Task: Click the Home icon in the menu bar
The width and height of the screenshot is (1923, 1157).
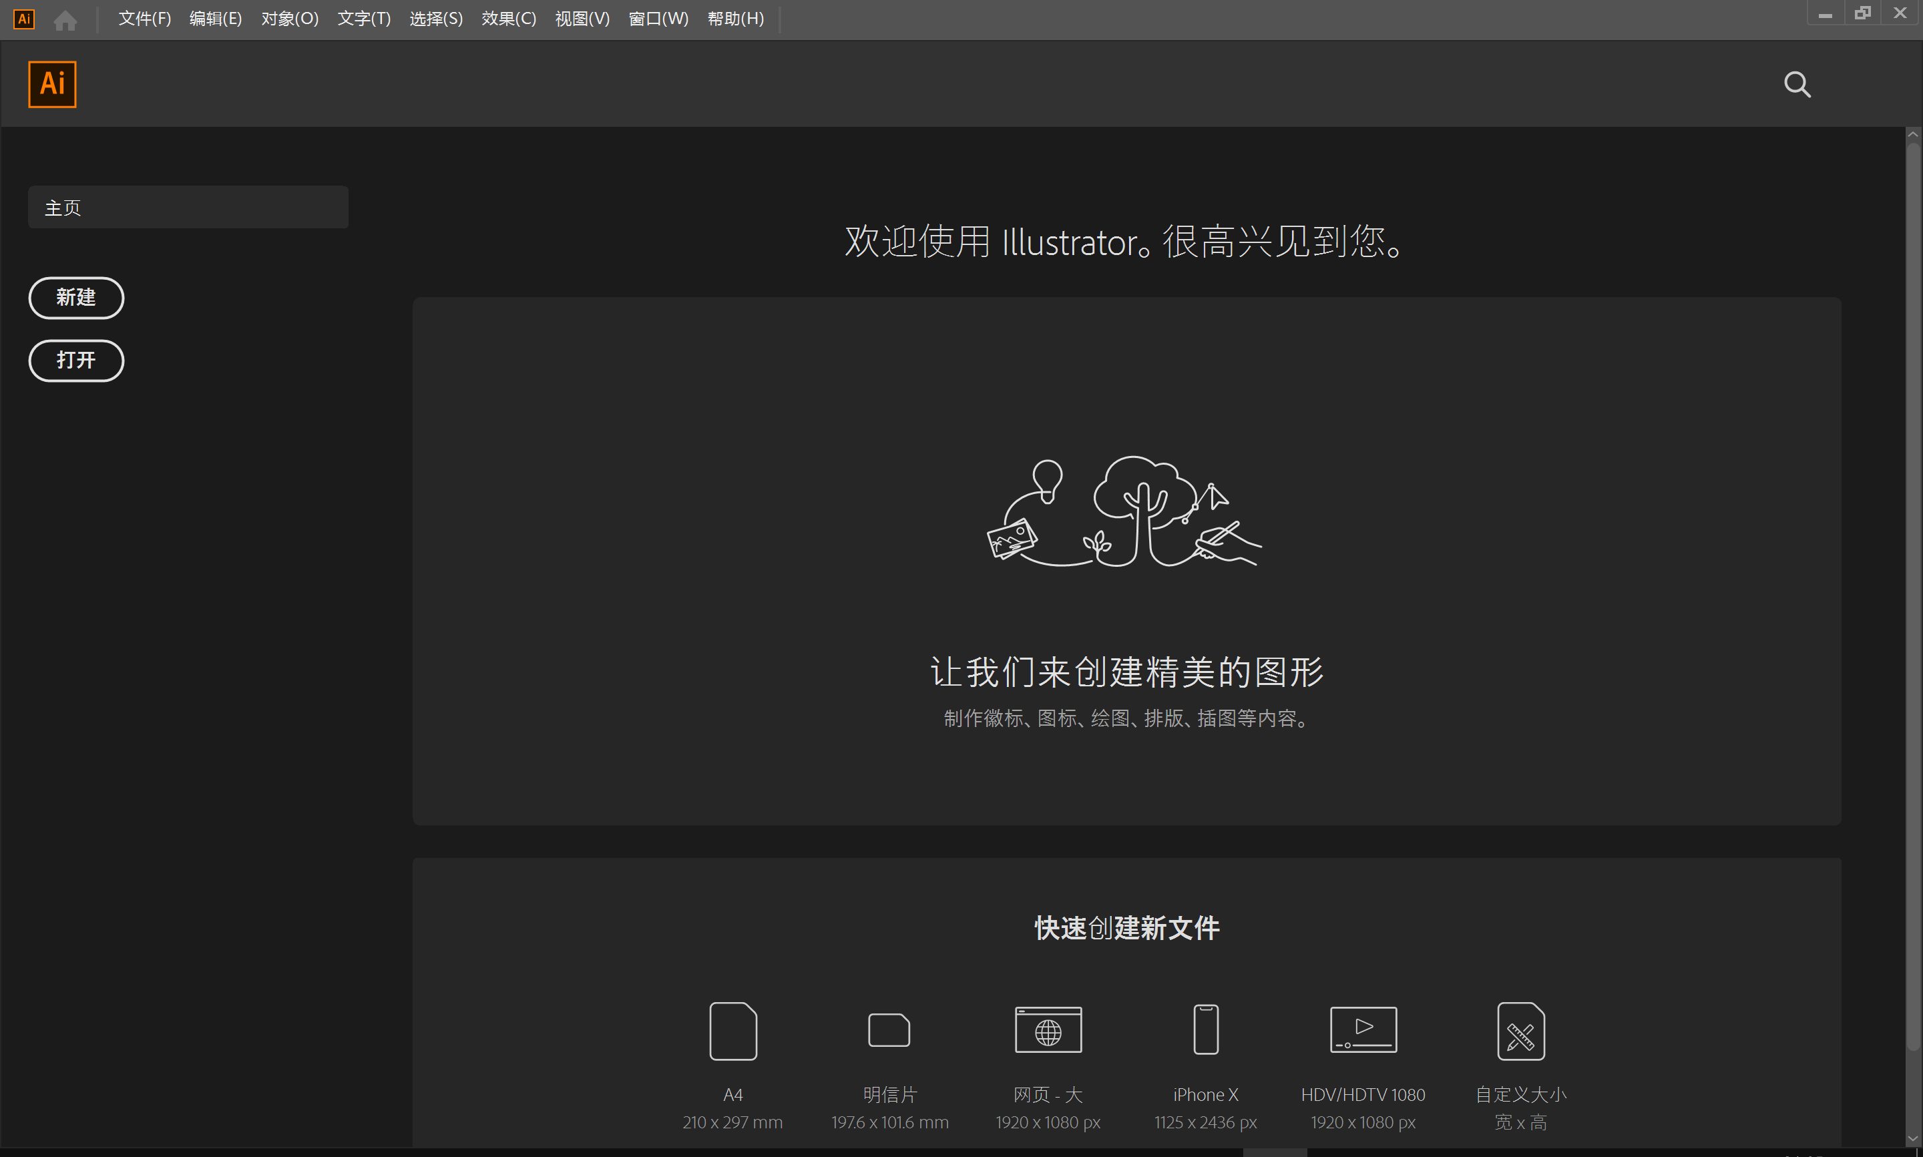Action: click(65, 19)
